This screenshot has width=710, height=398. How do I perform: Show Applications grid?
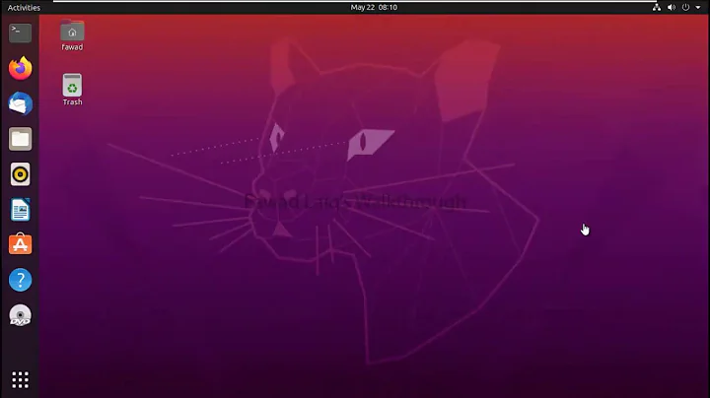(x=20, y=380)
